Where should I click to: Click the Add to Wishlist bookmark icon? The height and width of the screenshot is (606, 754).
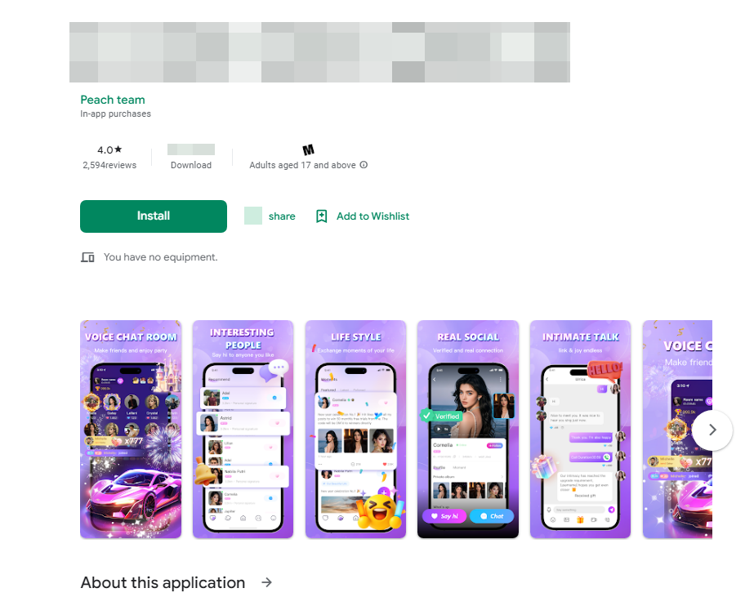pyautogui.click(x=321, y=216)
